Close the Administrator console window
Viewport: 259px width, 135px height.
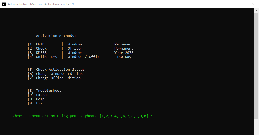click(x=253, y=4)
